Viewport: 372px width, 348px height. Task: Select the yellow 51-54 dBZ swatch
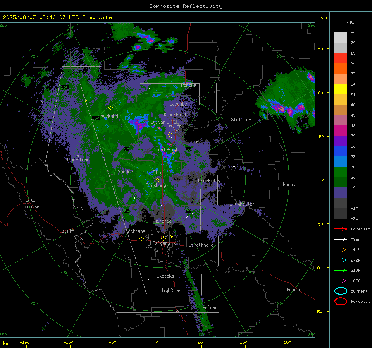point(341,89)
